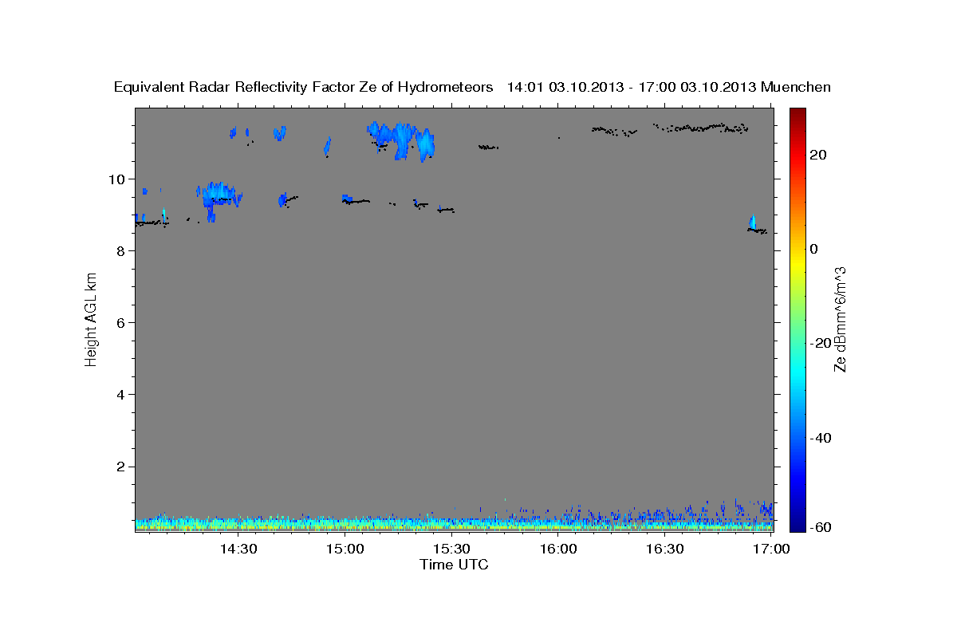Click the 'Time UTC' axis label

[454, 565]
